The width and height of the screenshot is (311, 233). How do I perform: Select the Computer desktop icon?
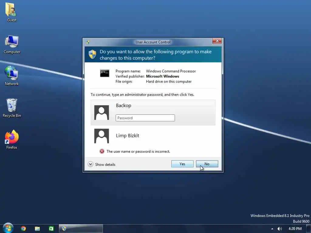(x=12, y=44)
